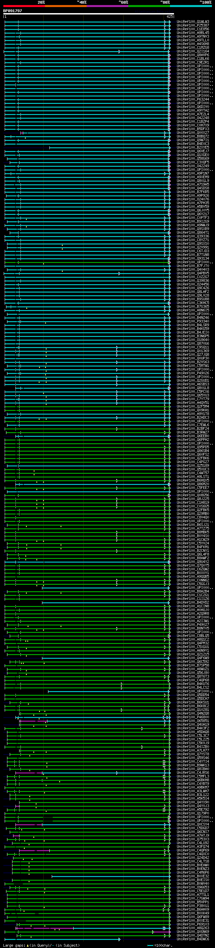The width and height of the screenshot is (215, 948).
Task: Click the red 20% identity legend segment
Action: [24, 6]
